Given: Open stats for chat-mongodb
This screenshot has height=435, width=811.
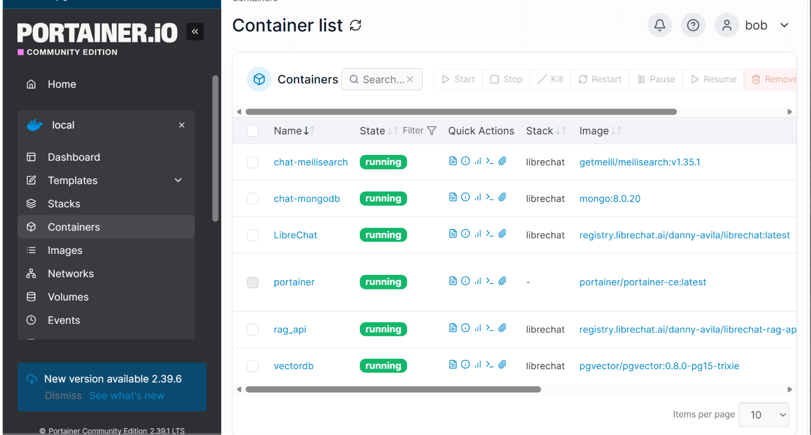Looking at the screenshot, I should click(x=477, y=197).
